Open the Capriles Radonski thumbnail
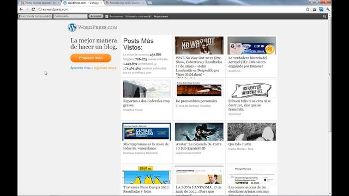This screenshot has width=349, height=196. point(147,132)
